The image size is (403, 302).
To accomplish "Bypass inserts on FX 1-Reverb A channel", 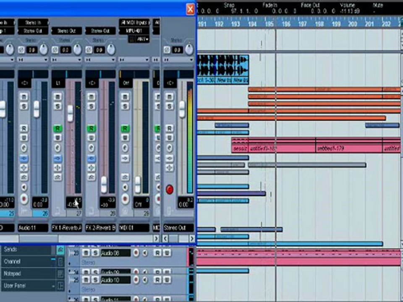I will coord(58,158).
